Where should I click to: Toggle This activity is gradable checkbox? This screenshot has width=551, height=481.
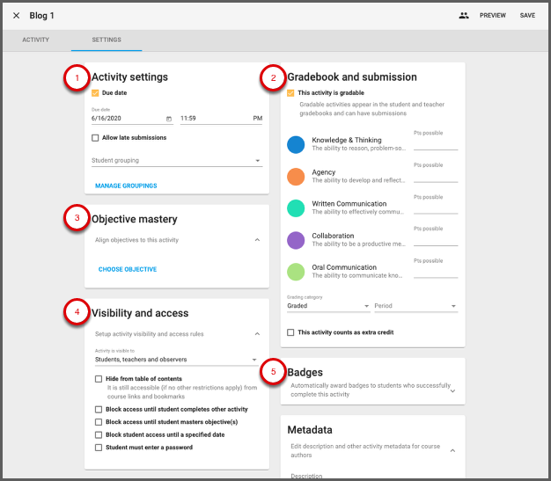click(291, 92)
